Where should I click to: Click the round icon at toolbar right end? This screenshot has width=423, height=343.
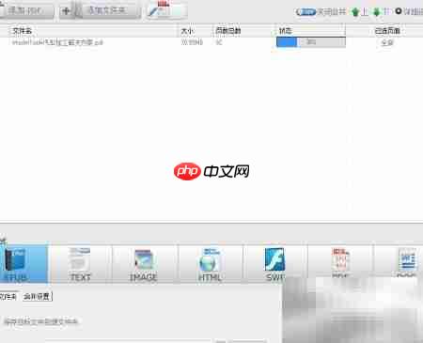coord(399,11)
